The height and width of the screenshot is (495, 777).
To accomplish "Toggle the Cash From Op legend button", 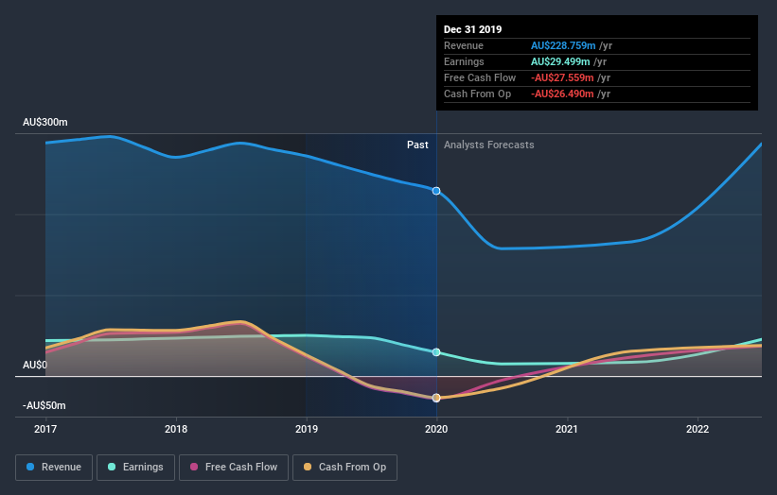I will tap(344, 468).
